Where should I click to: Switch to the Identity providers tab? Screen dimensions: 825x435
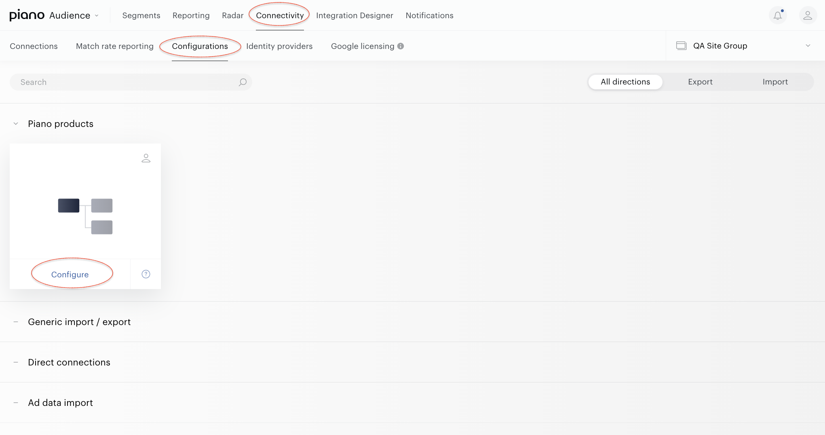[x=279, y=46]
